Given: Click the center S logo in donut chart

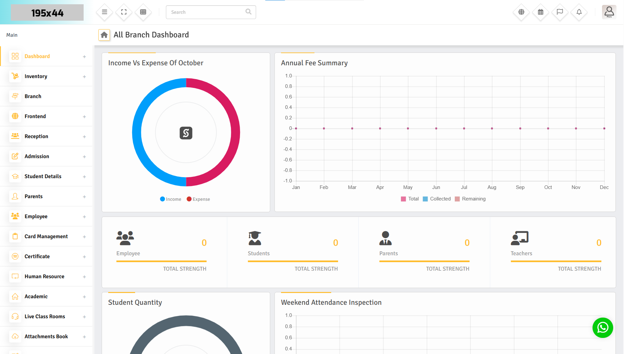Looking at the screenshot, I should (x=186, y=133).
